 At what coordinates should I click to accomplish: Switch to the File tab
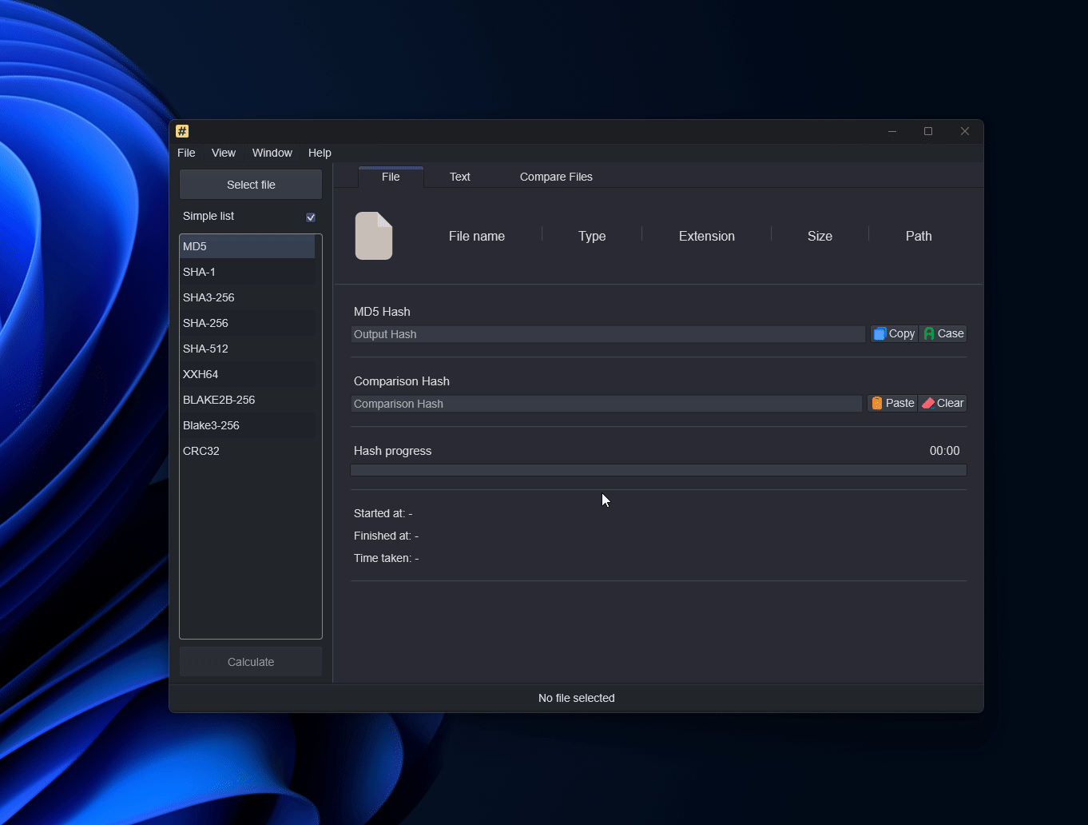[x=391, y=177]
